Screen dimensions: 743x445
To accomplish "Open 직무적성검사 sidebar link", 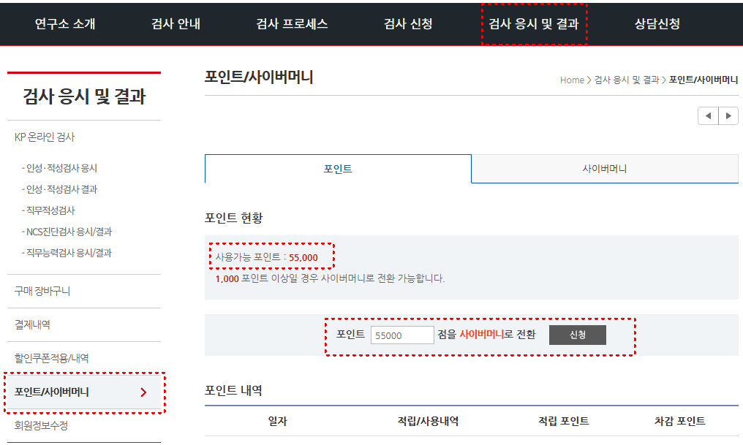I will 50,210.
